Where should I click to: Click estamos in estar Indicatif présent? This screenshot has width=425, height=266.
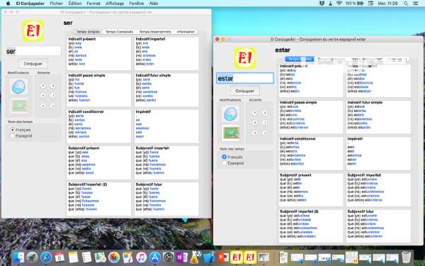pos(294,83)
